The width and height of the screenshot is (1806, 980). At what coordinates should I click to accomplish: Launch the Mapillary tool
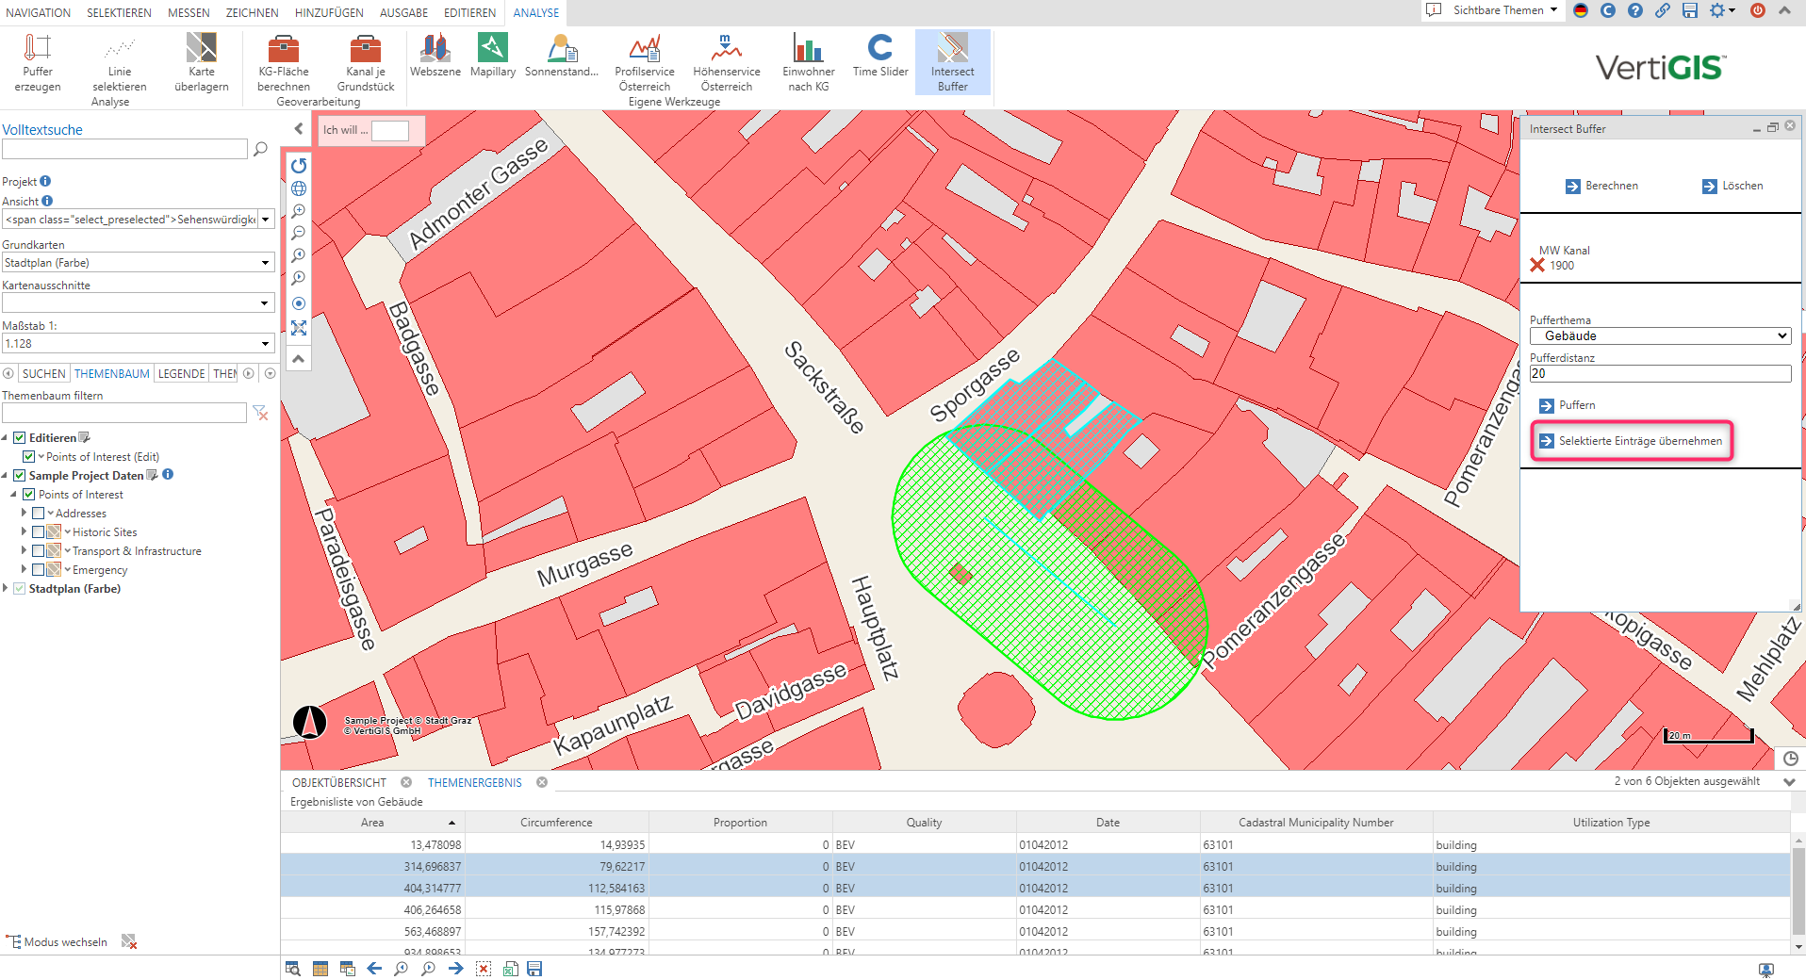point(492,48)
